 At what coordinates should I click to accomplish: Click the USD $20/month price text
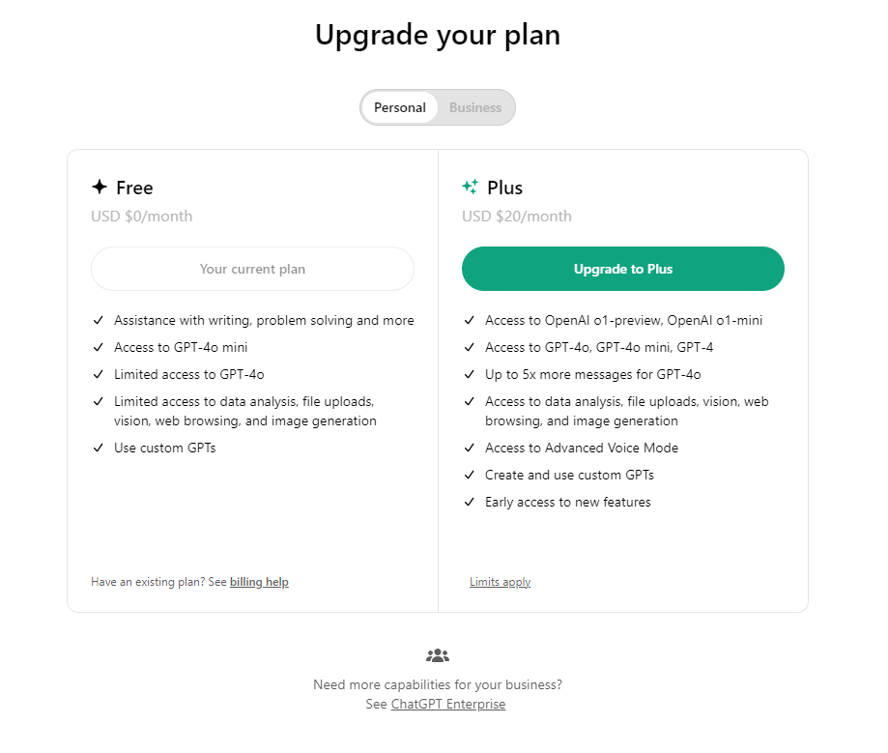click(x=517, y=217)
